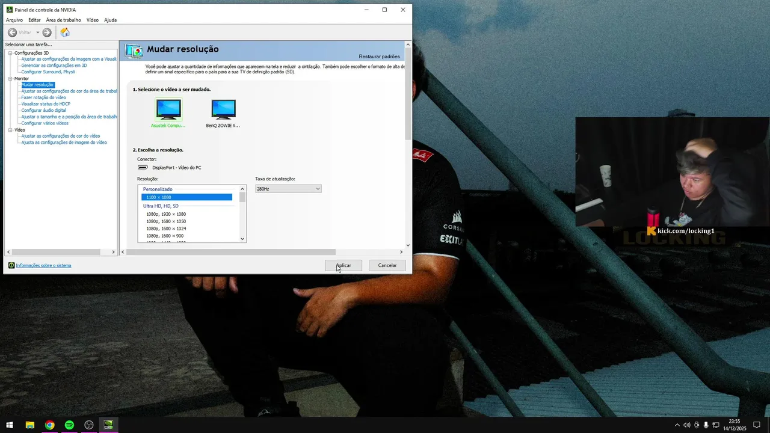
Task: Click the Forward arrow toolbar button
Action: [47, 32]
